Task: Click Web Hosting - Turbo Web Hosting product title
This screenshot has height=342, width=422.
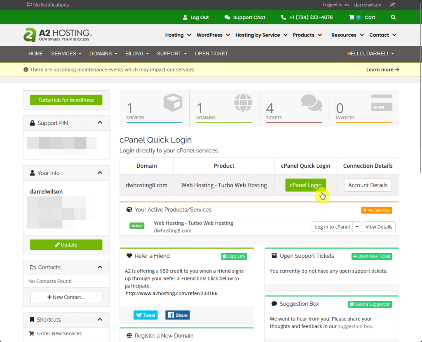Action: click(194, 223)
